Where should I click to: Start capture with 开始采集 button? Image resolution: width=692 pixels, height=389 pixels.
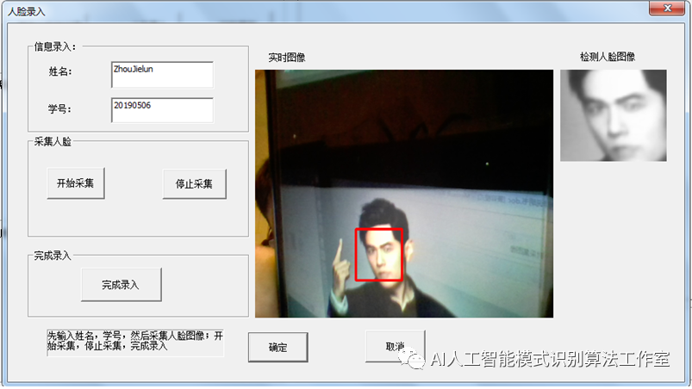point(76,183)
